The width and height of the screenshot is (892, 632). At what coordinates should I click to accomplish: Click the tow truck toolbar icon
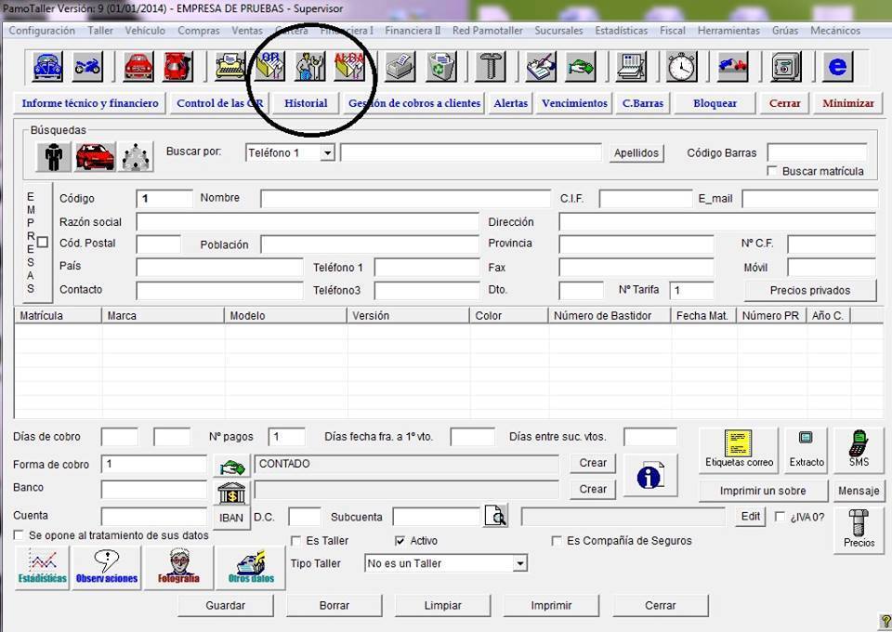(732, 67)
